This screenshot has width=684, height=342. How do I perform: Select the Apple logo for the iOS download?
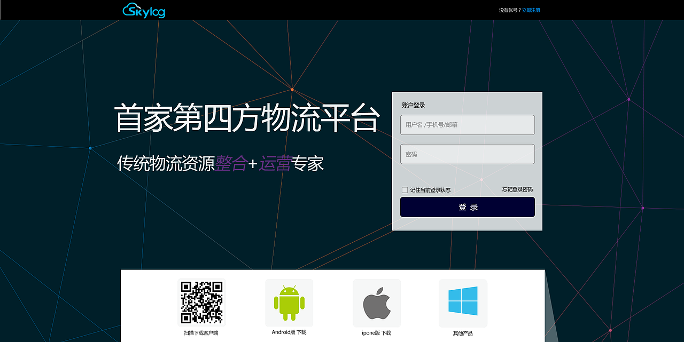[376, 303]
